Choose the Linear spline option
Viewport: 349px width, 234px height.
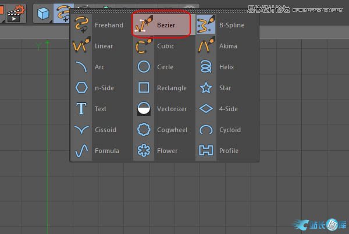(x=97, y=46)
